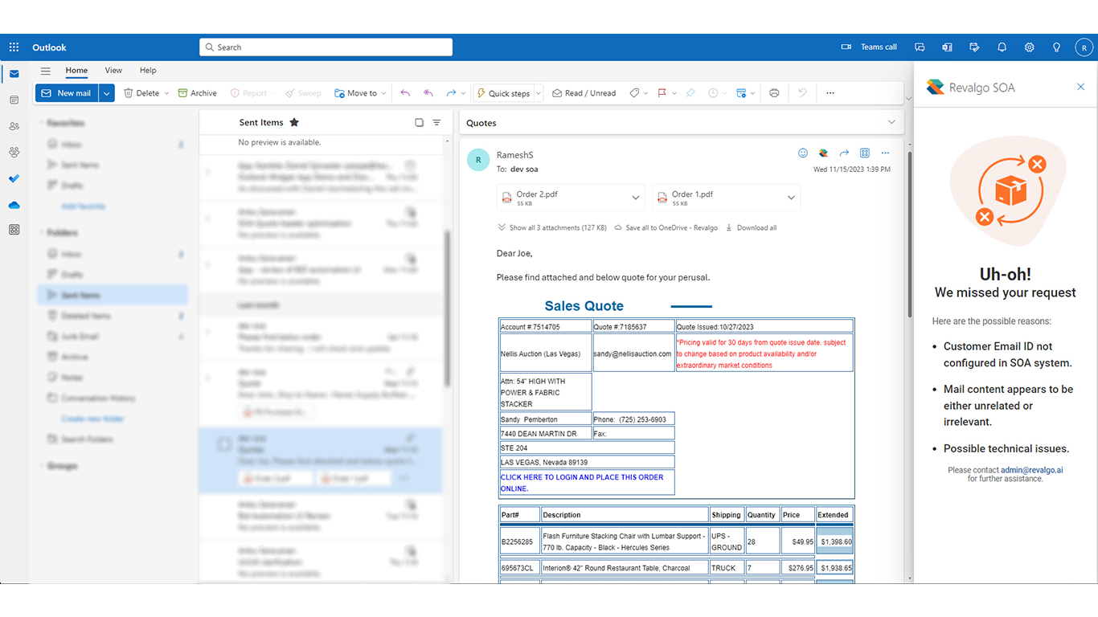Open the People module in sidebar
Screen dimensions: 1098x617
(14, 126)
